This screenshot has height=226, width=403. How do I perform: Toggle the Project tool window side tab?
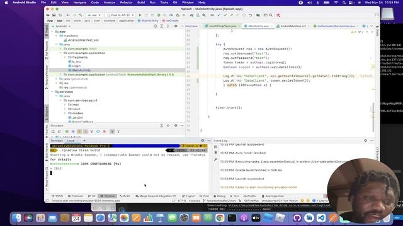click(x=47, y=30)
